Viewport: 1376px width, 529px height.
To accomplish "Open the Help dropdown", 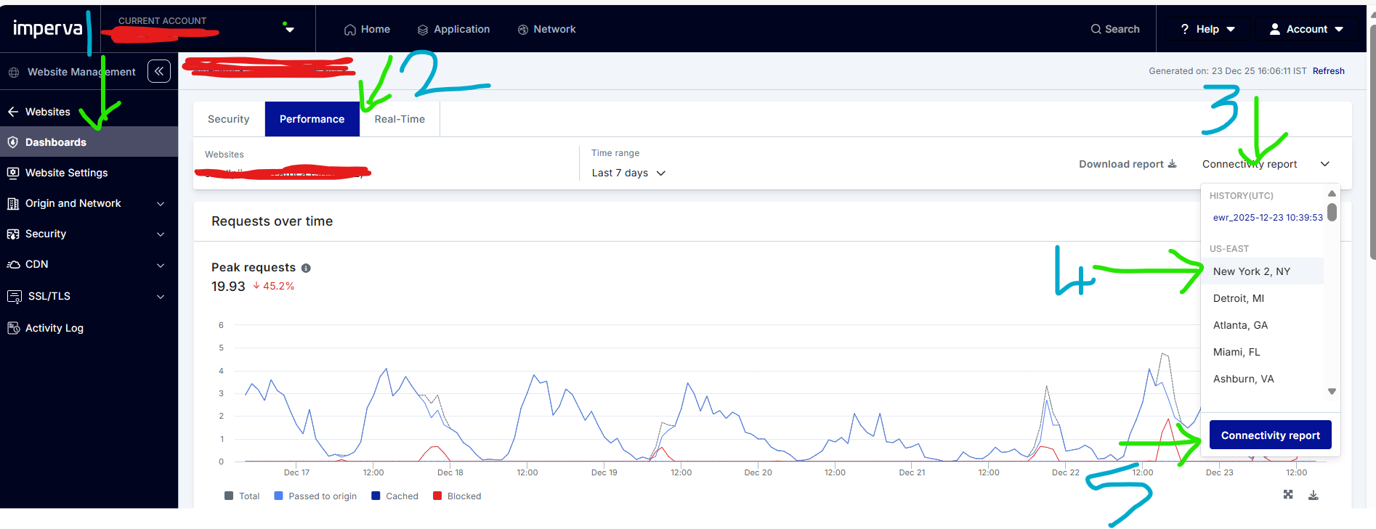I will pos(1207,29).
